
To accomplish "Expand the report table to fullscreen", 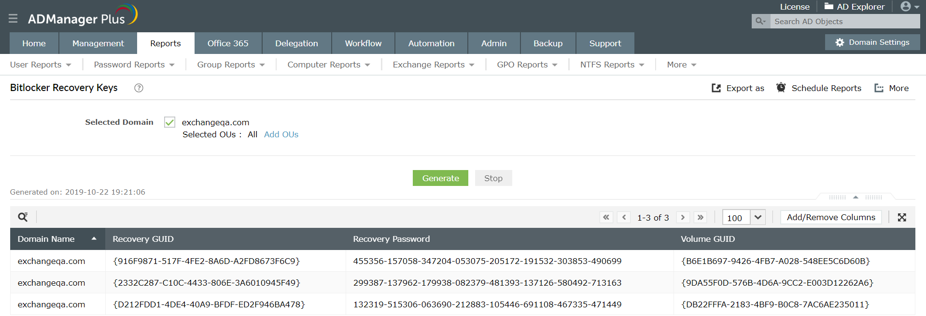I will 902,217.
